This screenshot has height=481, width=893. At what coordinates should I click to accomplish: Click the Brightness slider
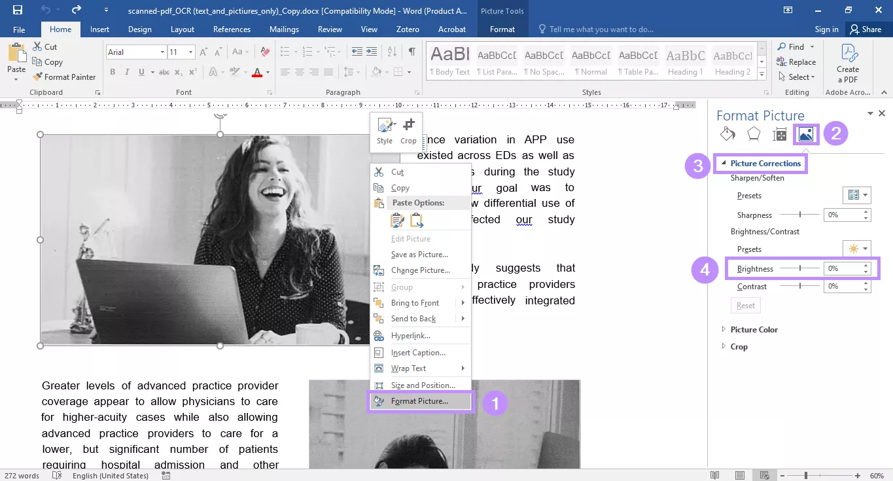(801, 268)
